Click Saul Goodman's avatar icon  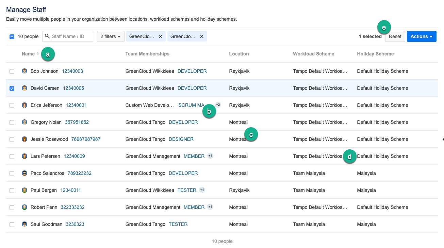[24, 224]
